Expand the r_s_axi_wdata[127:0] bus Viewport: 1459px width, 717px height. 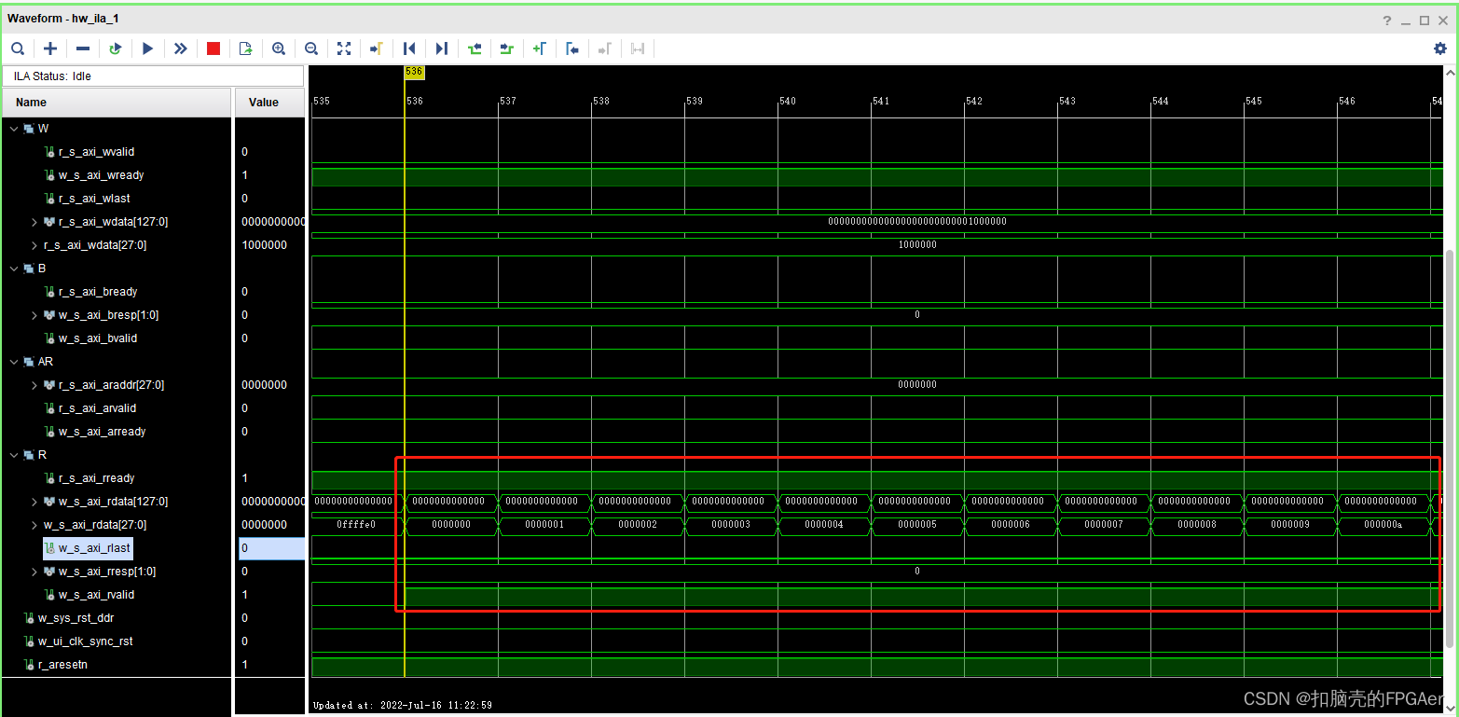tap(34, 221)
